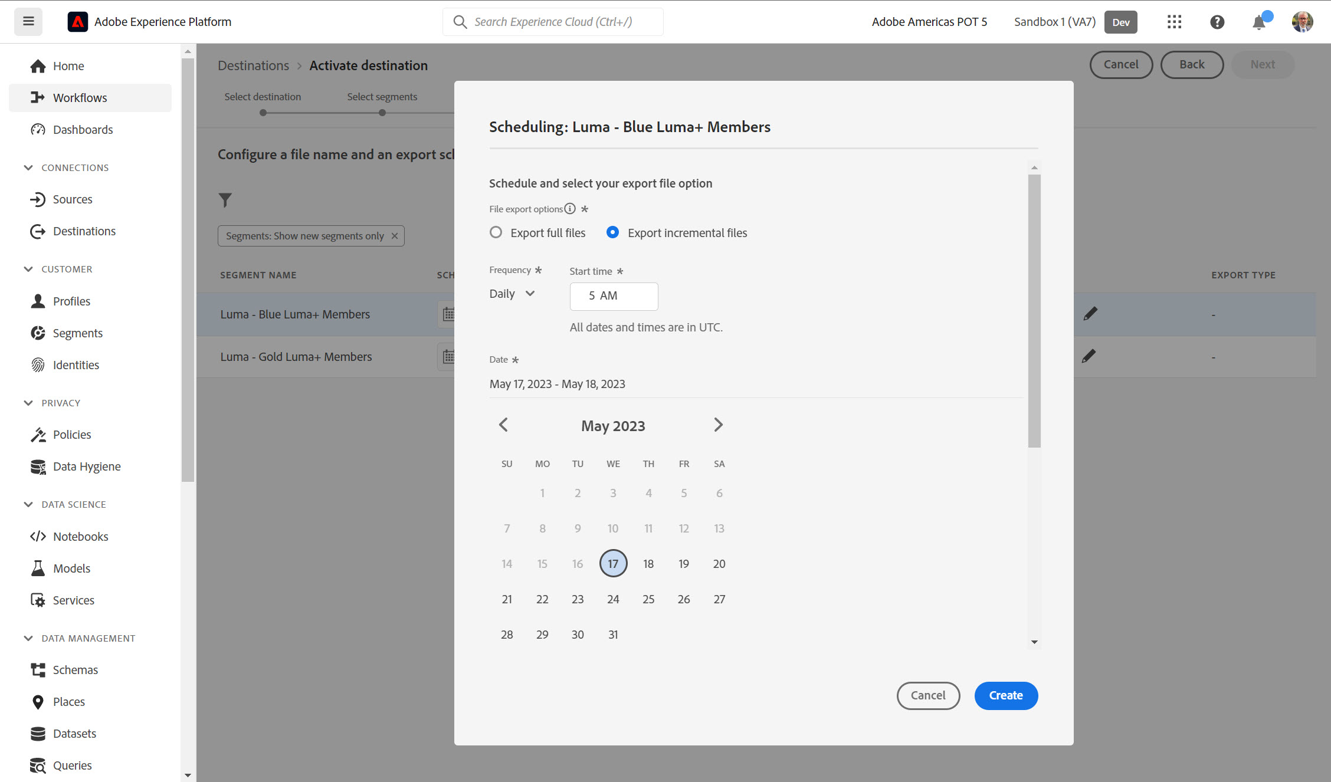Remove the 'Show new segments only' filter tag
Screen dimensions: 1331x782
(395, 236)
